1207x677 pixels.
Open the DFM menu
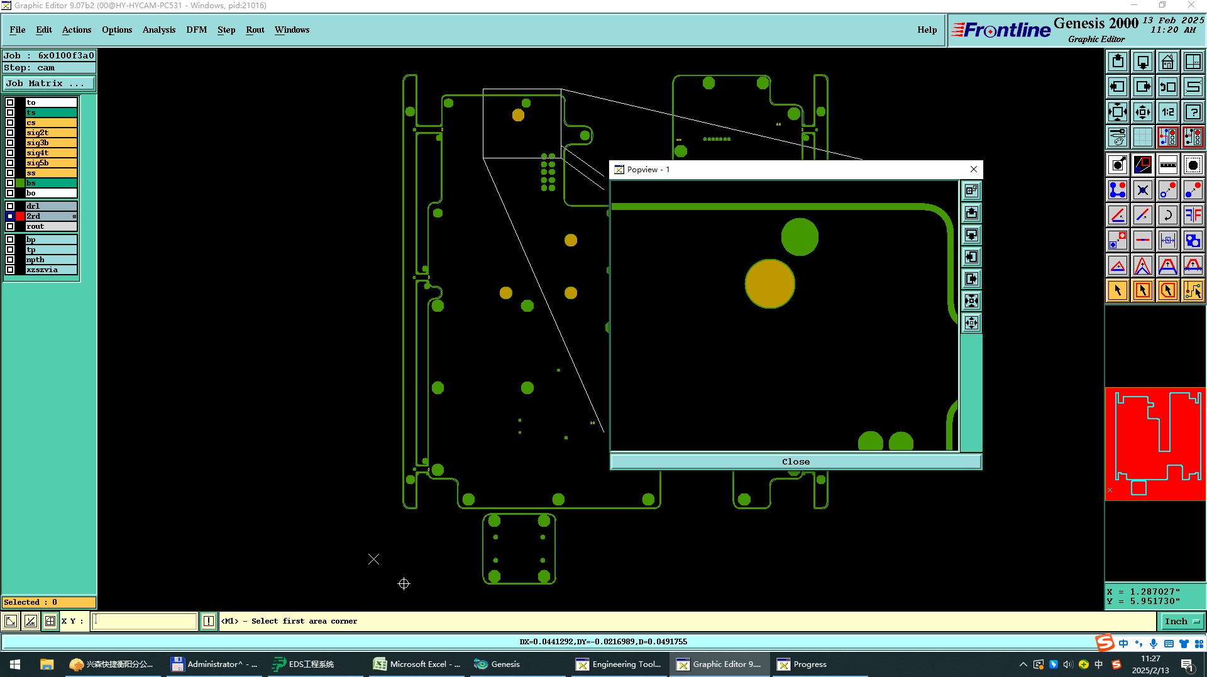197,30
